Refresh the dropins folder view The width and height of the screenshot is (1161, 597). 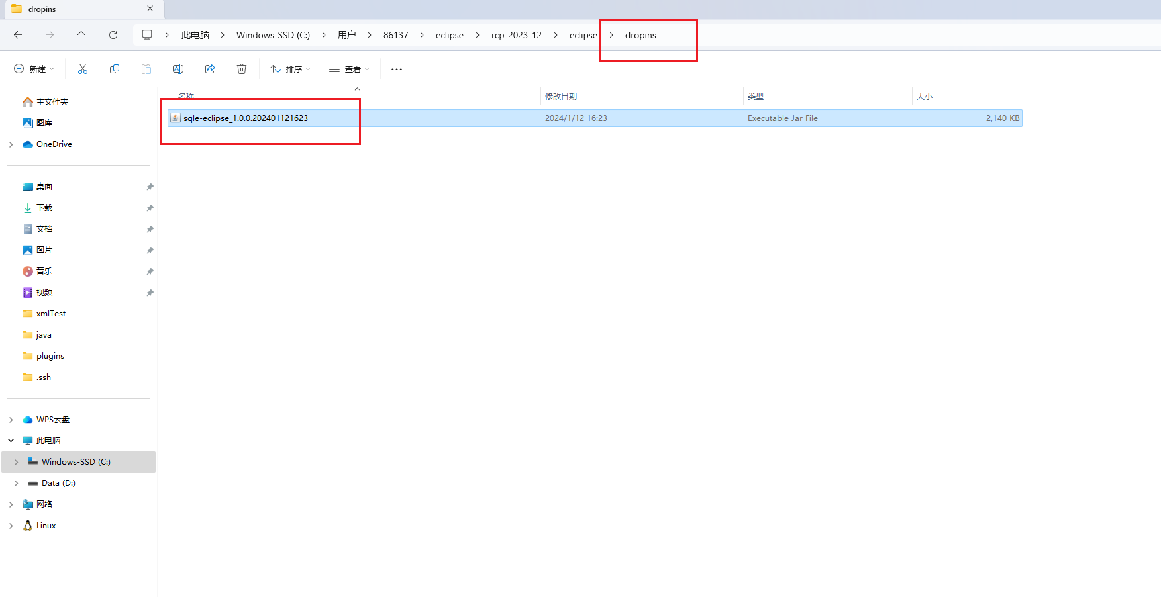113,35
